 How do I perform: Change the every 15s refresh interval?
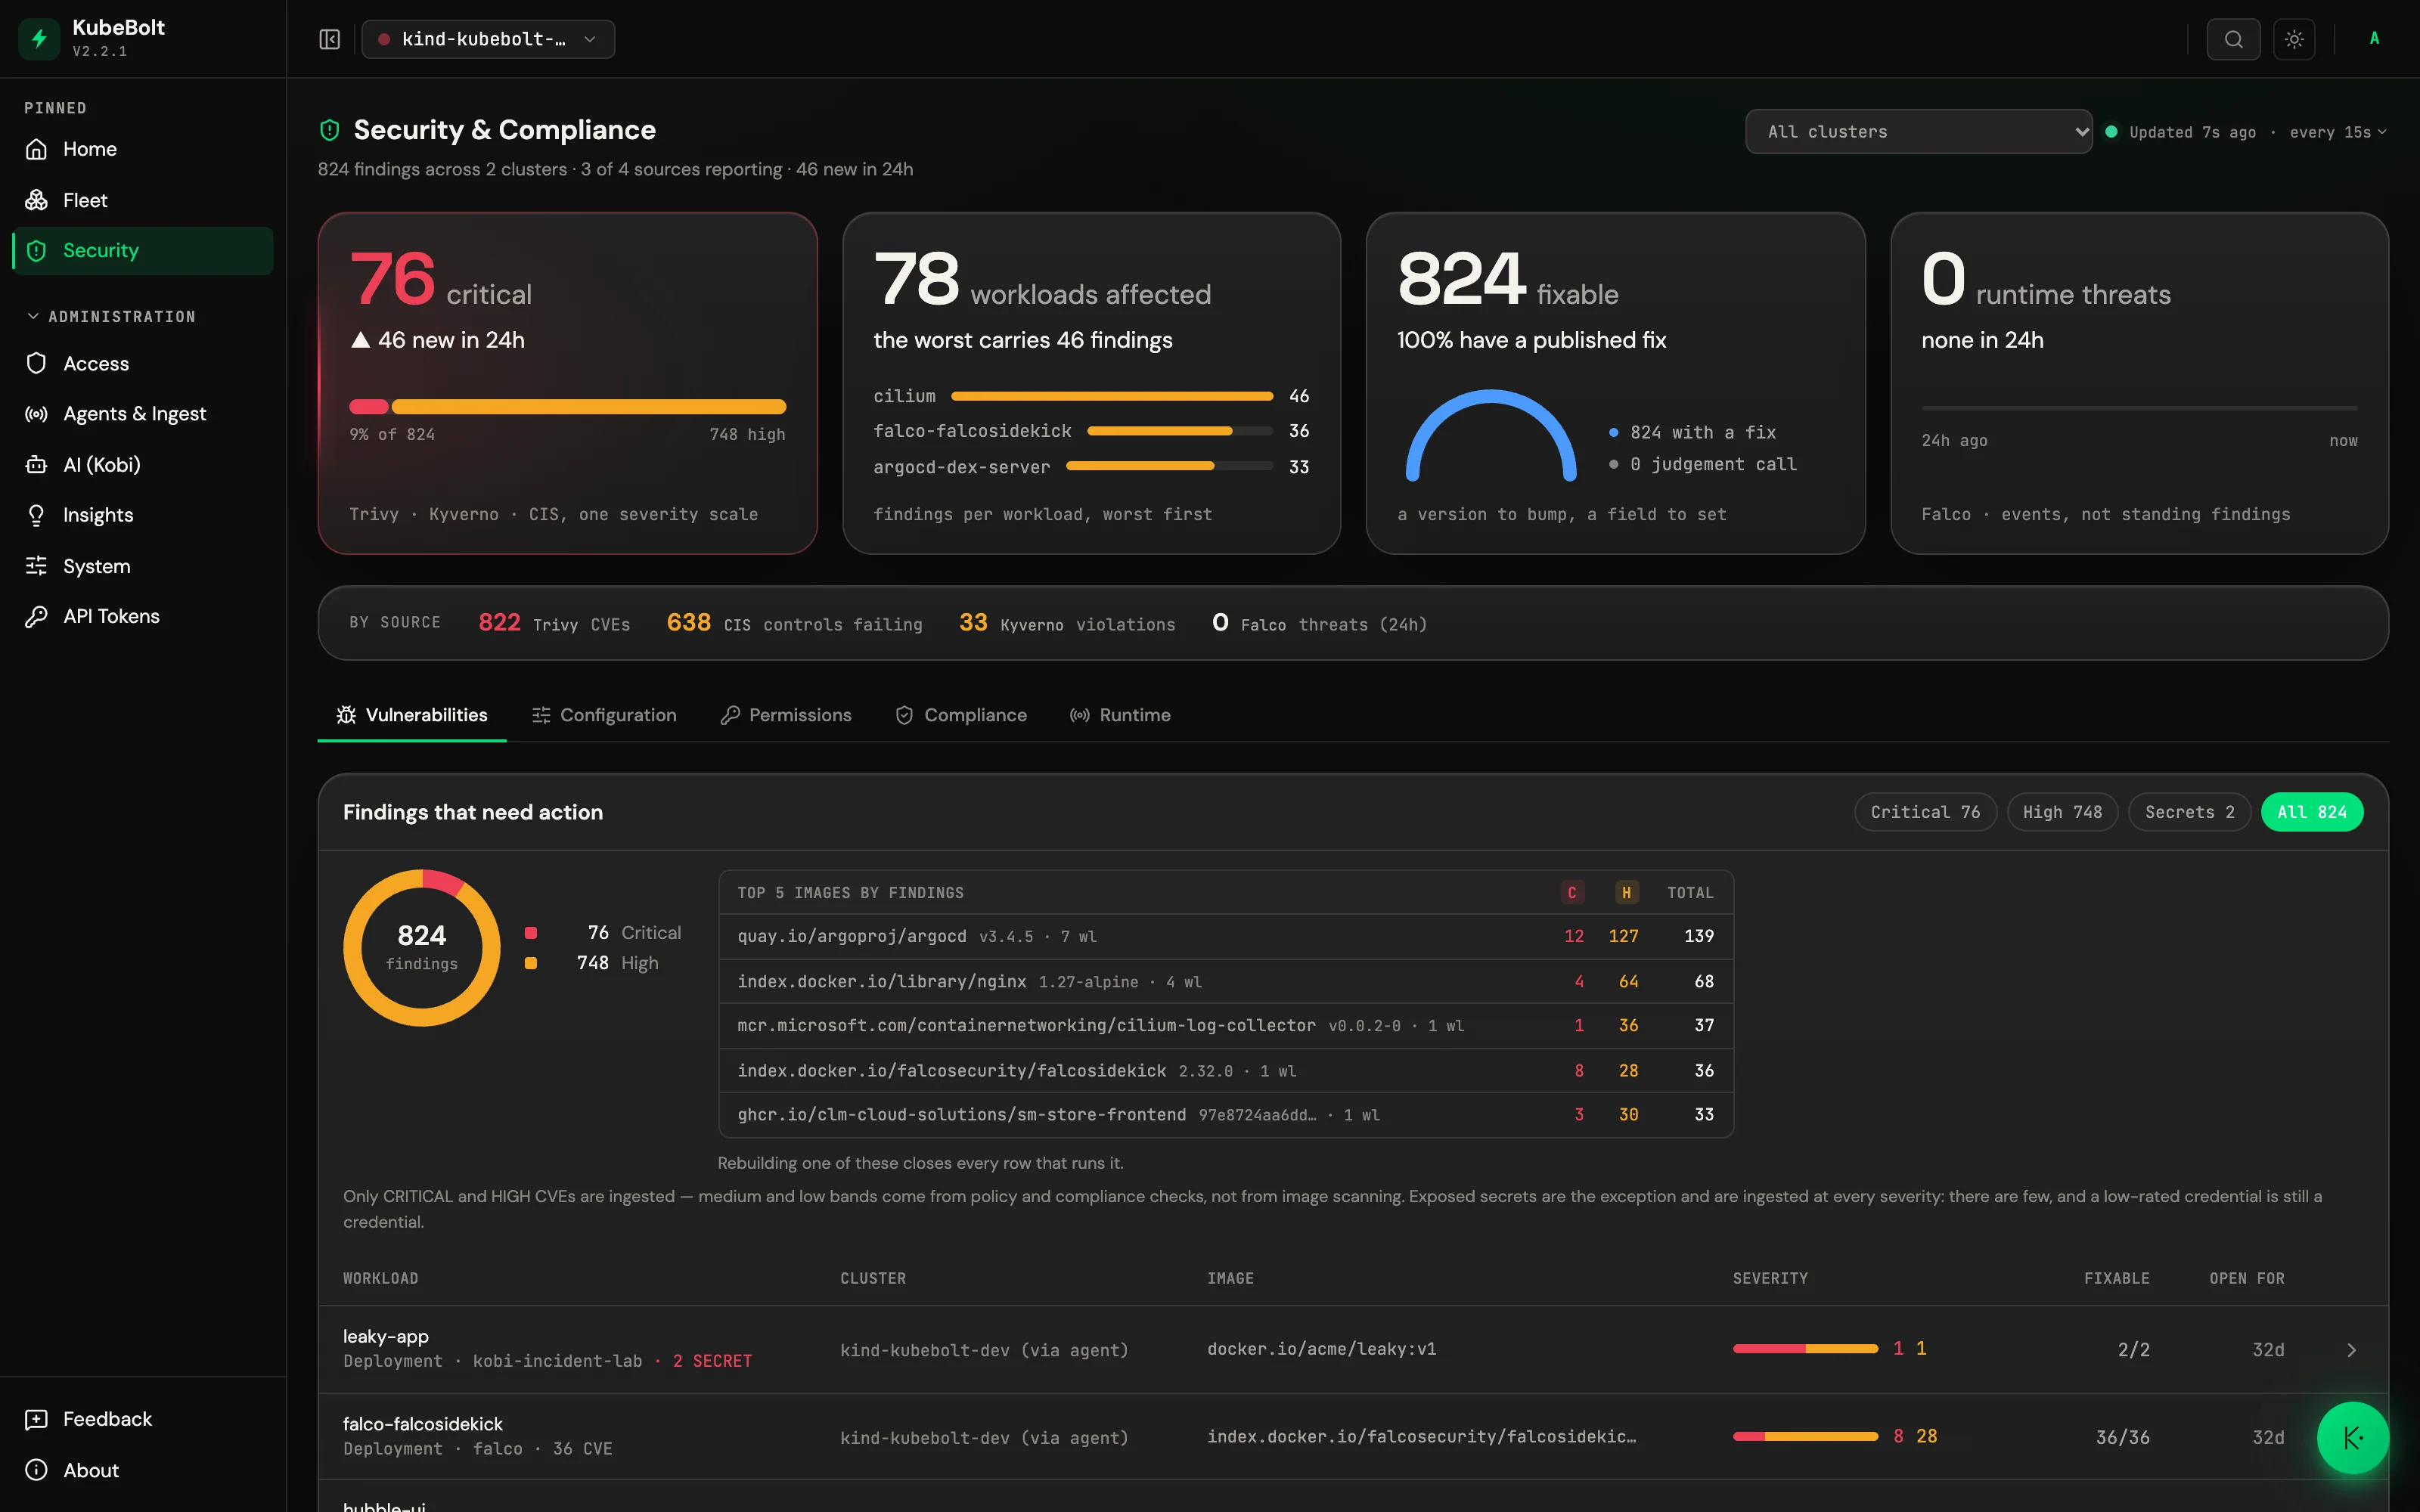click(x=2337, y=132)
